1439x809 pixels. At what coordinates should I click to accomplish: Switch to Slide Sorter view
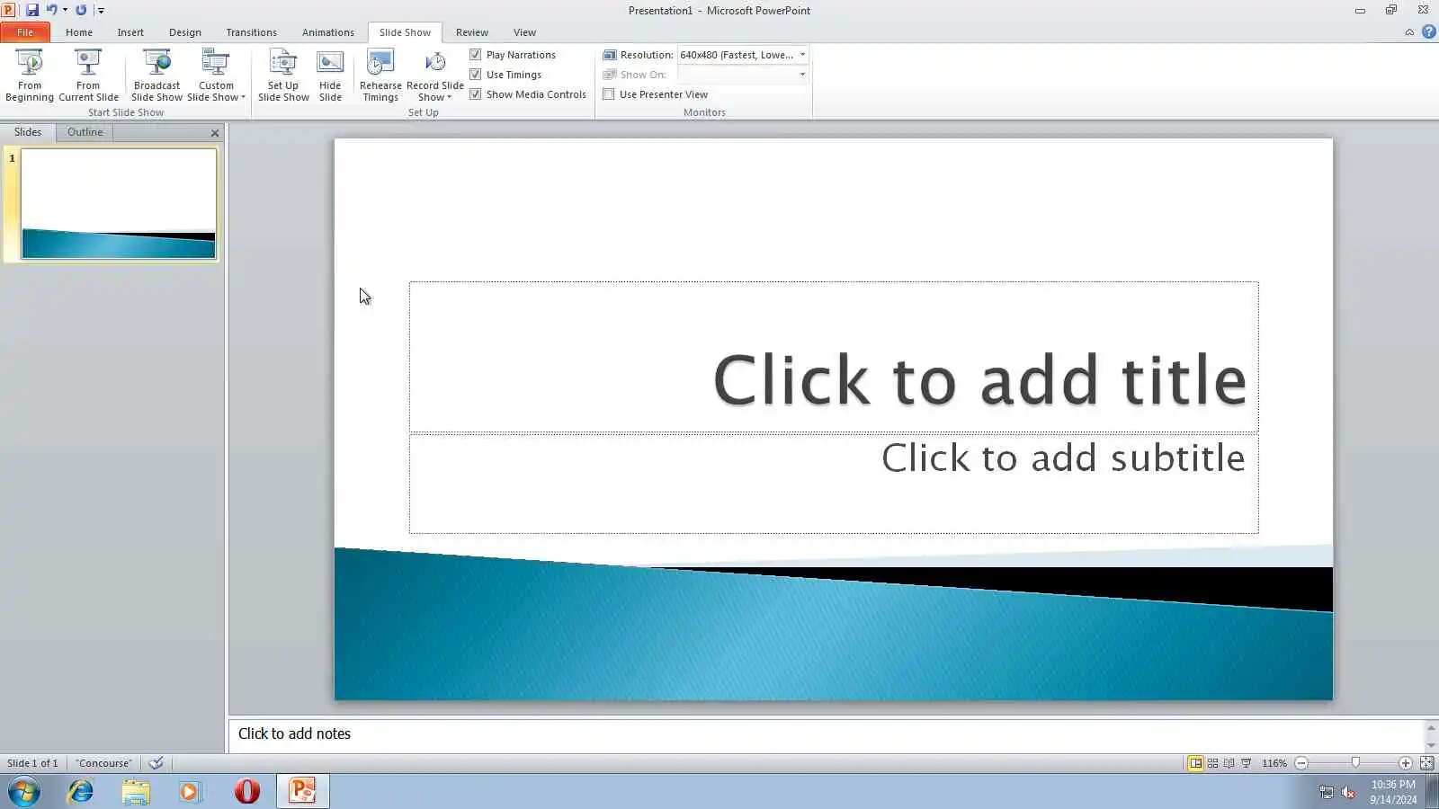(x=1212, y=763)
